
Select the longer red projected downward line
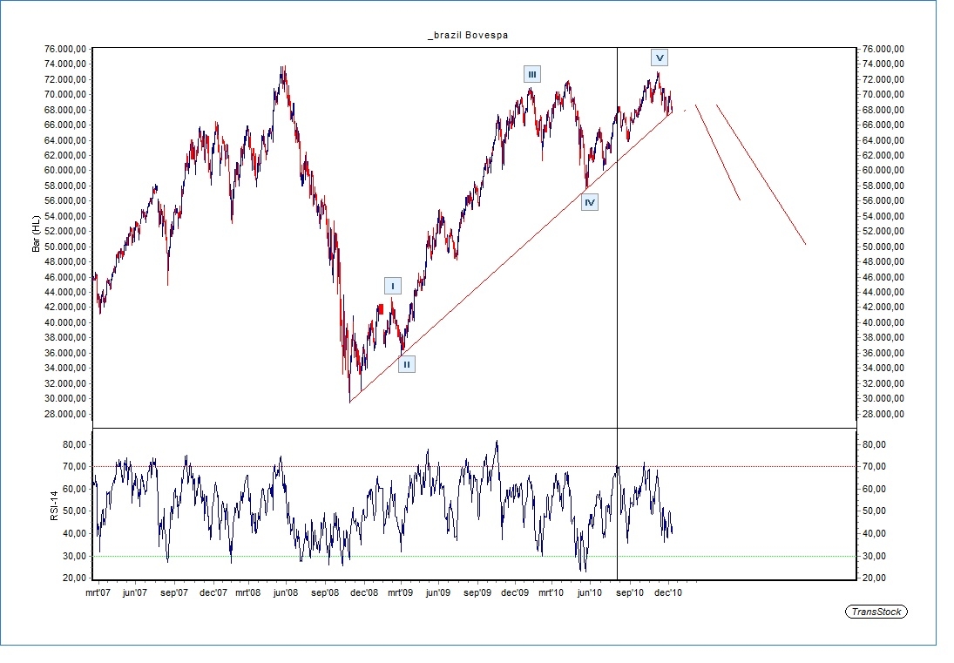point(761,174)
